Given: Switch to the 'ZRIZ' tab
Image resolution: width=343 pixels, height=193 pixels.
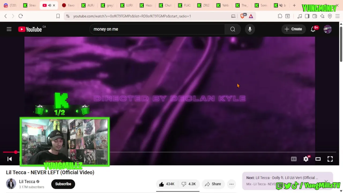Looking at the screenshot, I should [x=204, y=5].
